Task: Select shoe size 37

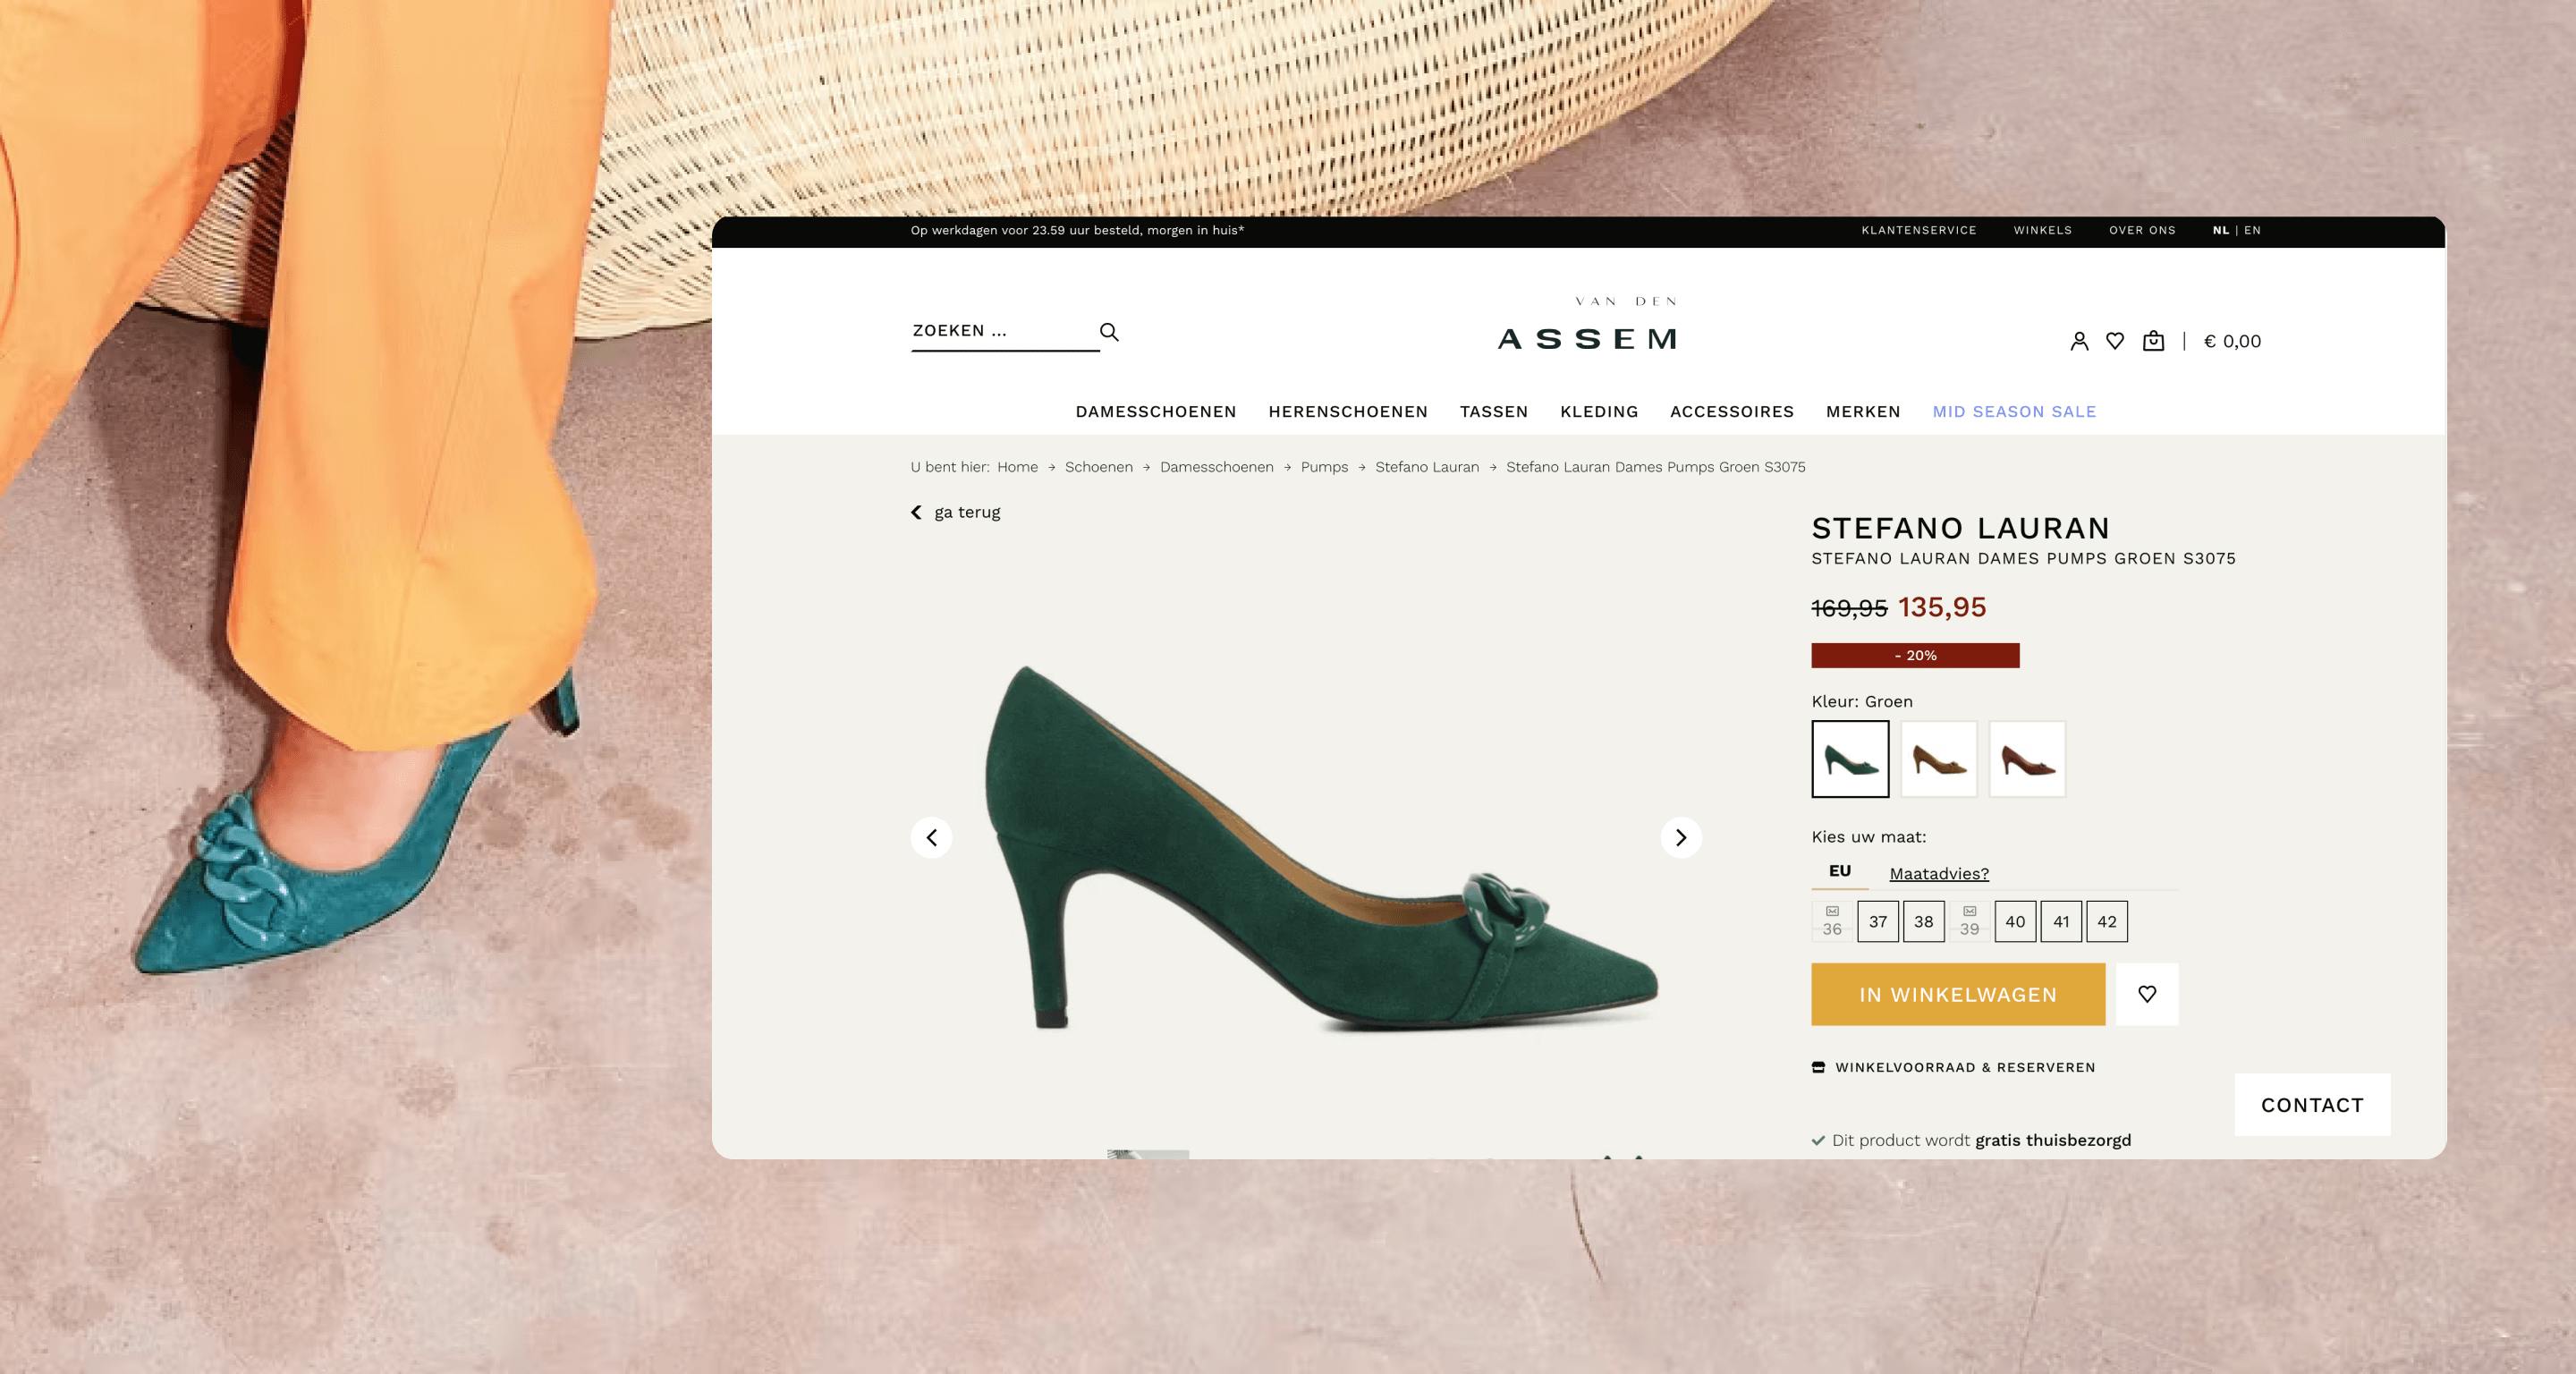Action: (1878, 921)
